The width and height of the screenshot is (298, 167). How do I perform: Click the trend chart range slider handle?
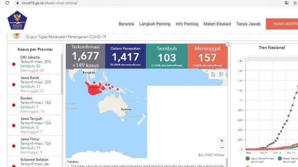click(246, 59)
